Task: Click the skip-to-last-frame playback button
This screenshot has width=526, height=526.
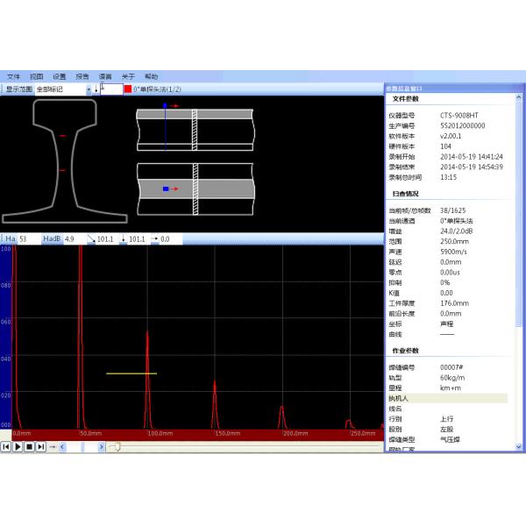Action: pos(40,446)
